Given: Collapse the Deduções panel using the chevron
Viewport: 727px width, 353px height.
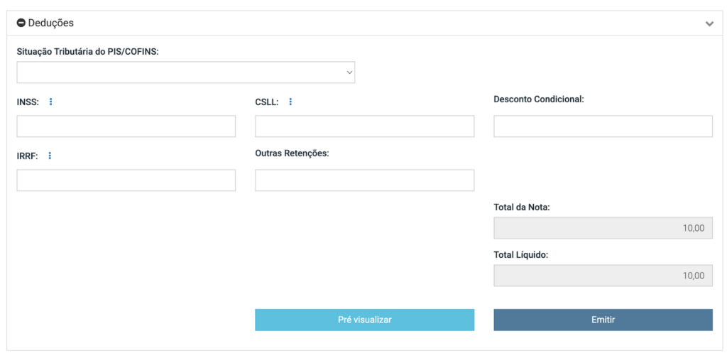Looking at the screenshot, I should coord(709,23).
